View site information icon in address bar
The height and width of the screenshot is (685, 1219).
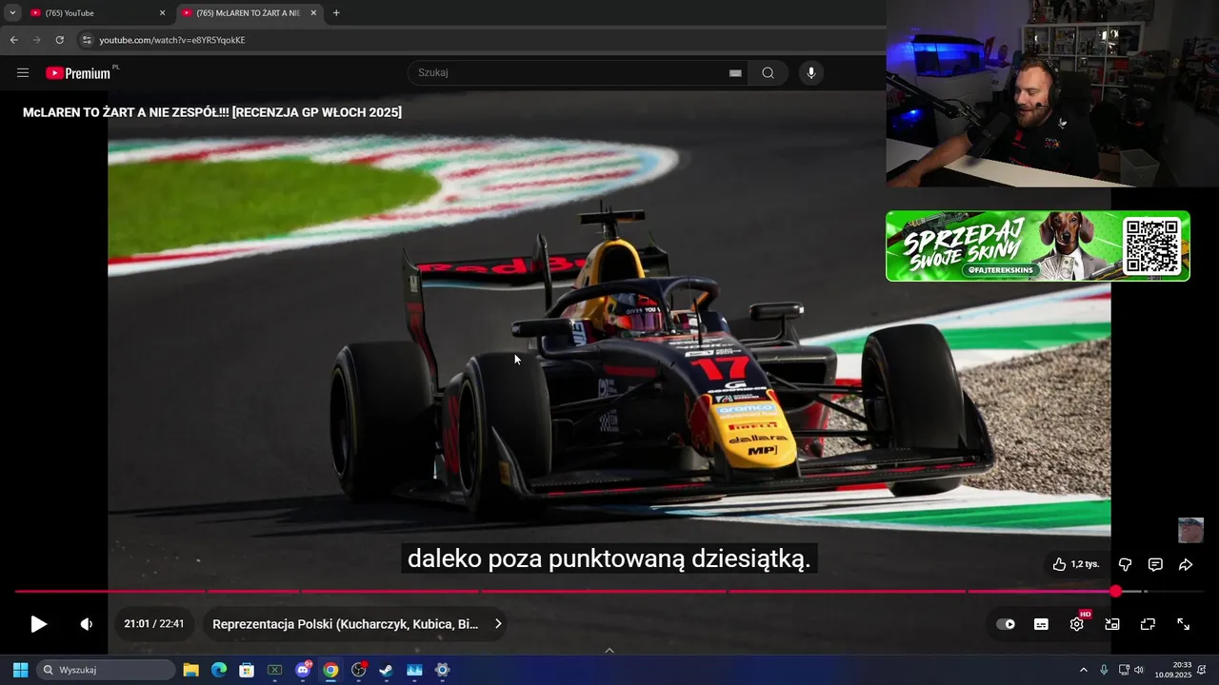tap(87, 40)
